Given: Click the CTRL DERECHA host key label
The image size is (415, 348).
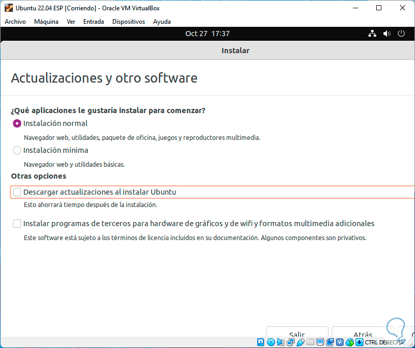Looking at the screenshot, I should point(384,342).
